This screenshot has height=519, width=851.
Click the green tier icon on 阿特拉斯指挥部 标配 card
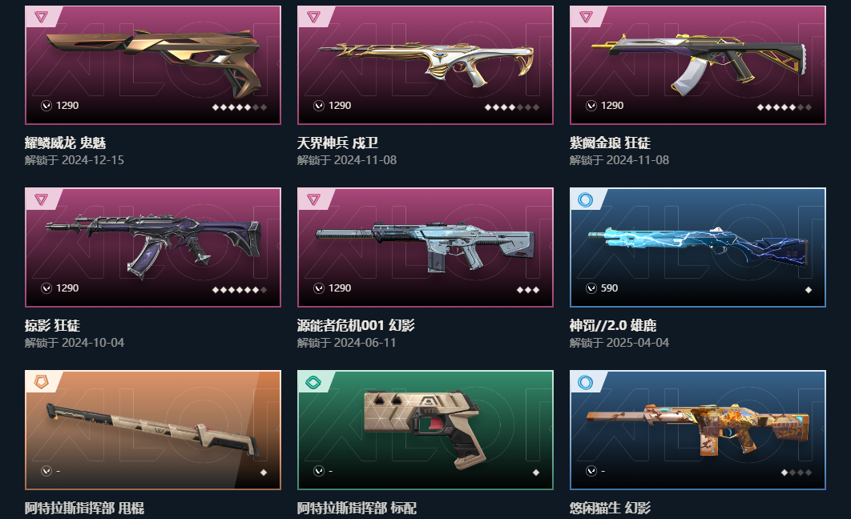[313, 382]
